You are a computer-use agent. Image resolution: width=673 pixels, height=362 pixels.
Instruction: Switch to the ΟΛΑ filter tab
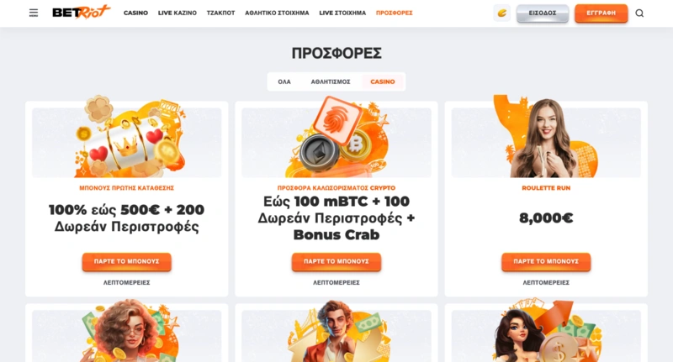click(284, 81)
